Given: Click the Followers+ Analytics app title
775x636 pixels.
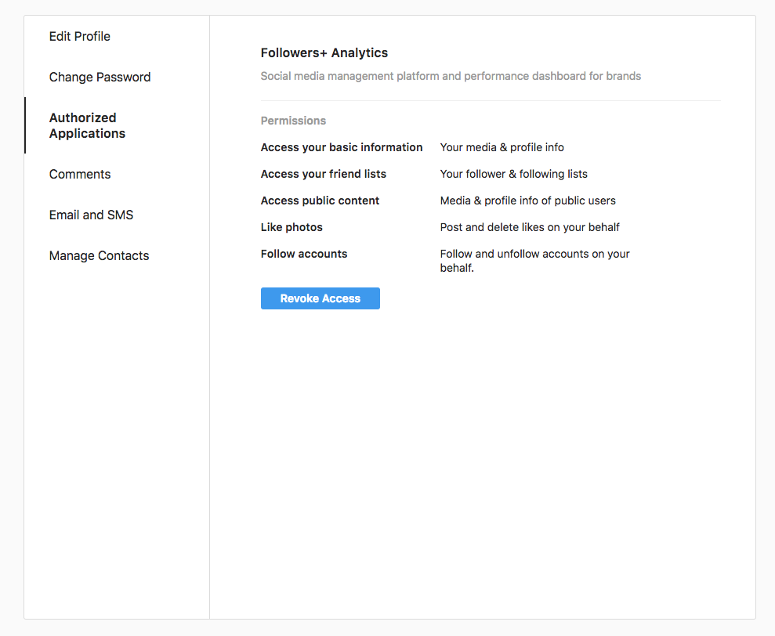Looking at the screenshot, I should [x=324, y=53].
